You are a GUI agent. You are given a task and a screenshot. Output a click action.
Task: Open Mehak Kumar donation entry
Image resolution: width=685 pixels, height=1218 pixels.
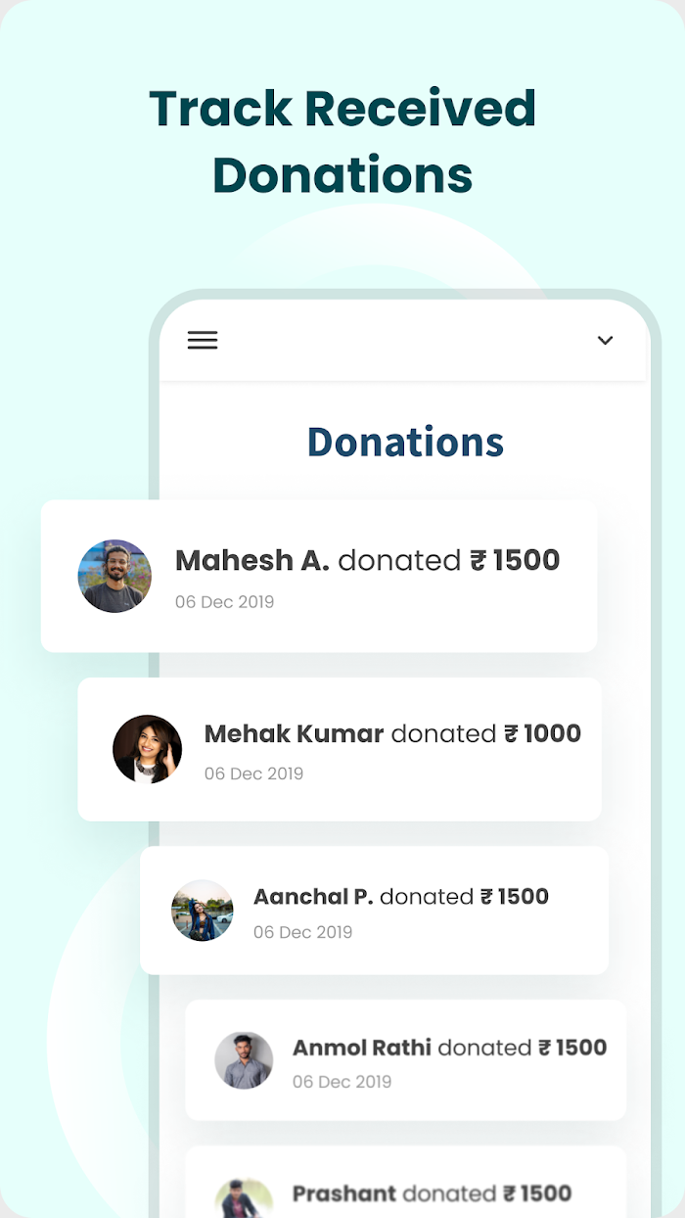click(340, 749)
